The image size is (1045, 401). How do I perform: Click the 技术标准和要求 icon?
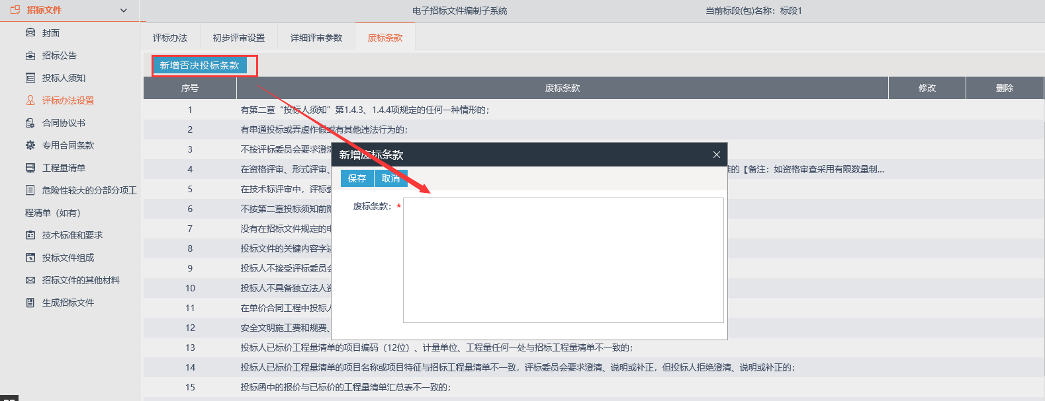coord(30,235)
